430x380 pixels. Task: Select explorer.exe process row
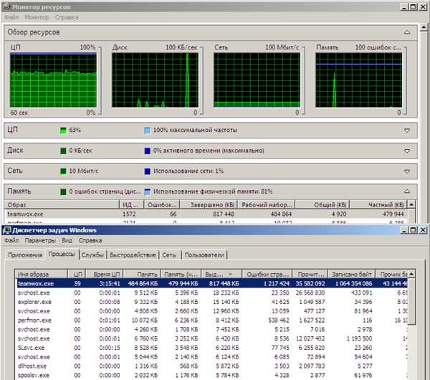(211, 302)
